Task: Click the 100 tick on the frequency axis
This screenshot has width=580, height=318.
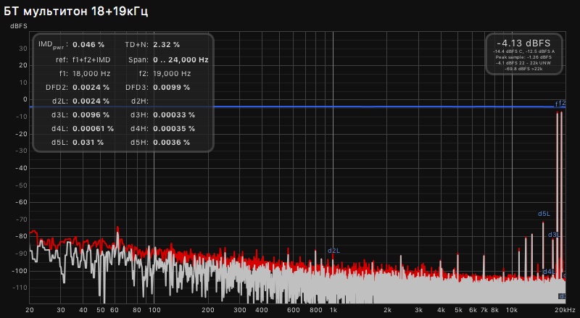Action: click(x=154, y=310)
